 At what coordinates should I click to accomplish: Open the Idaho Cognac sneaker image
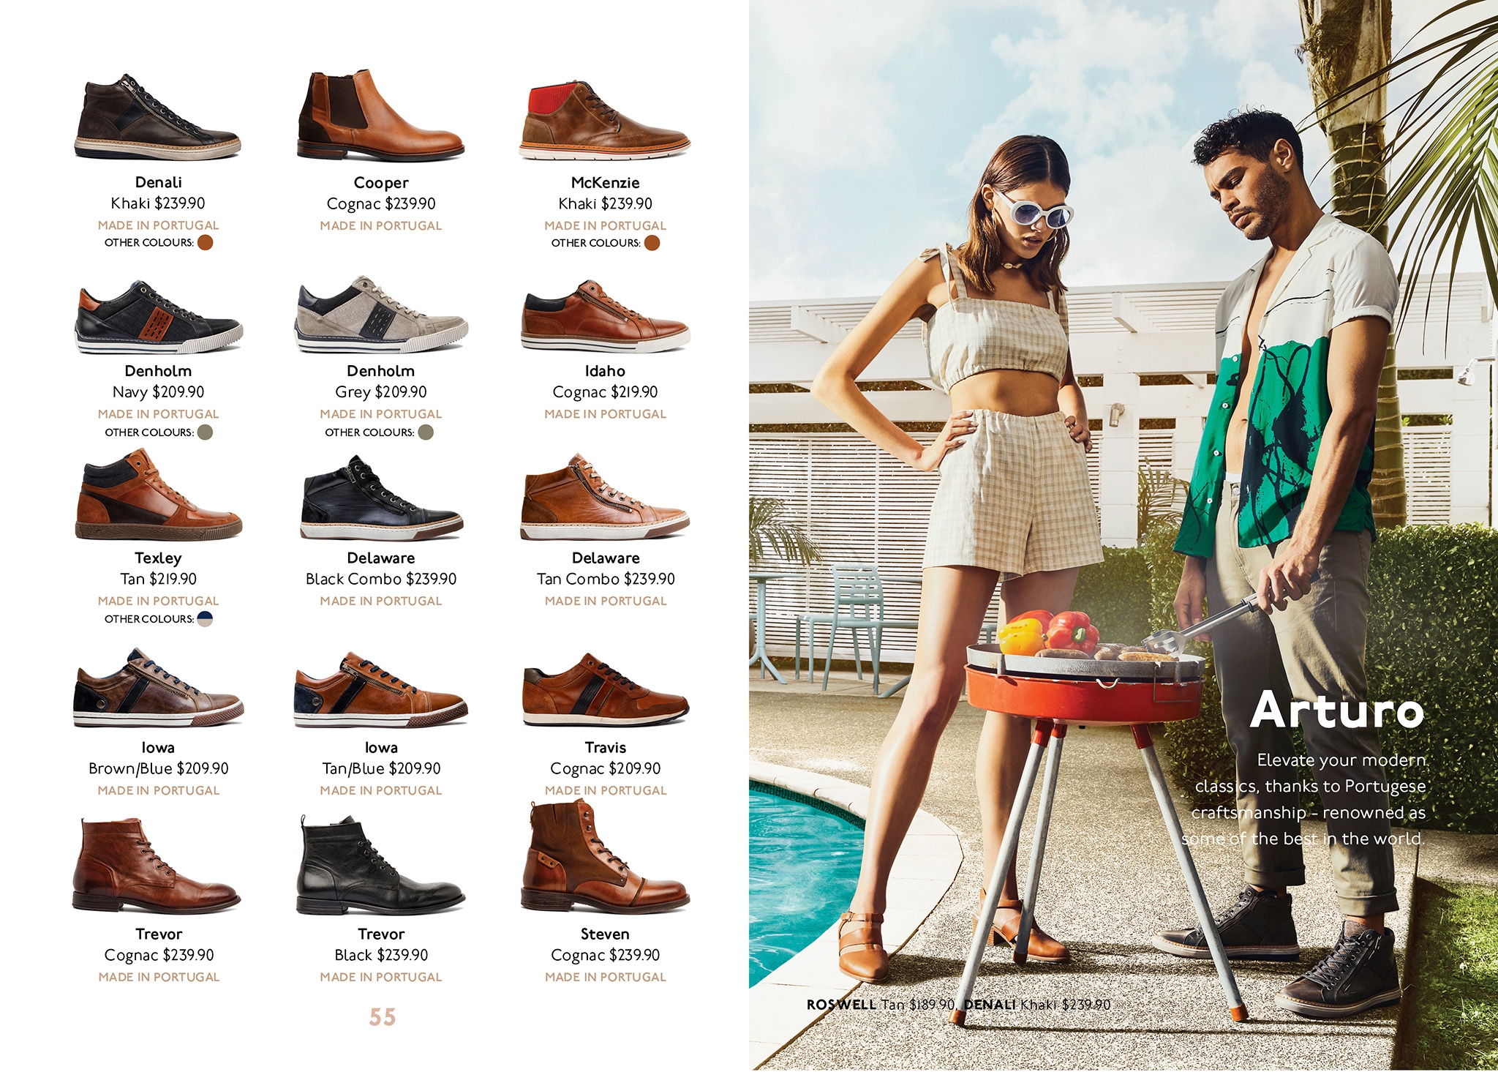tap(605, 316)
